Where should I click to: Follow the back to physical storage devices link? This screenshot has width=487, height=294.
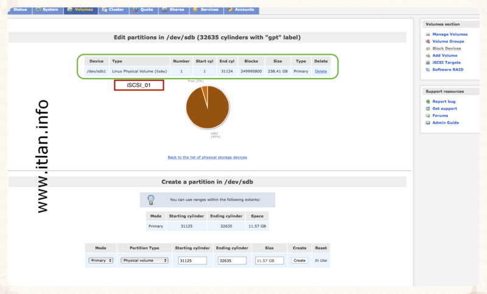pos(207,157)
